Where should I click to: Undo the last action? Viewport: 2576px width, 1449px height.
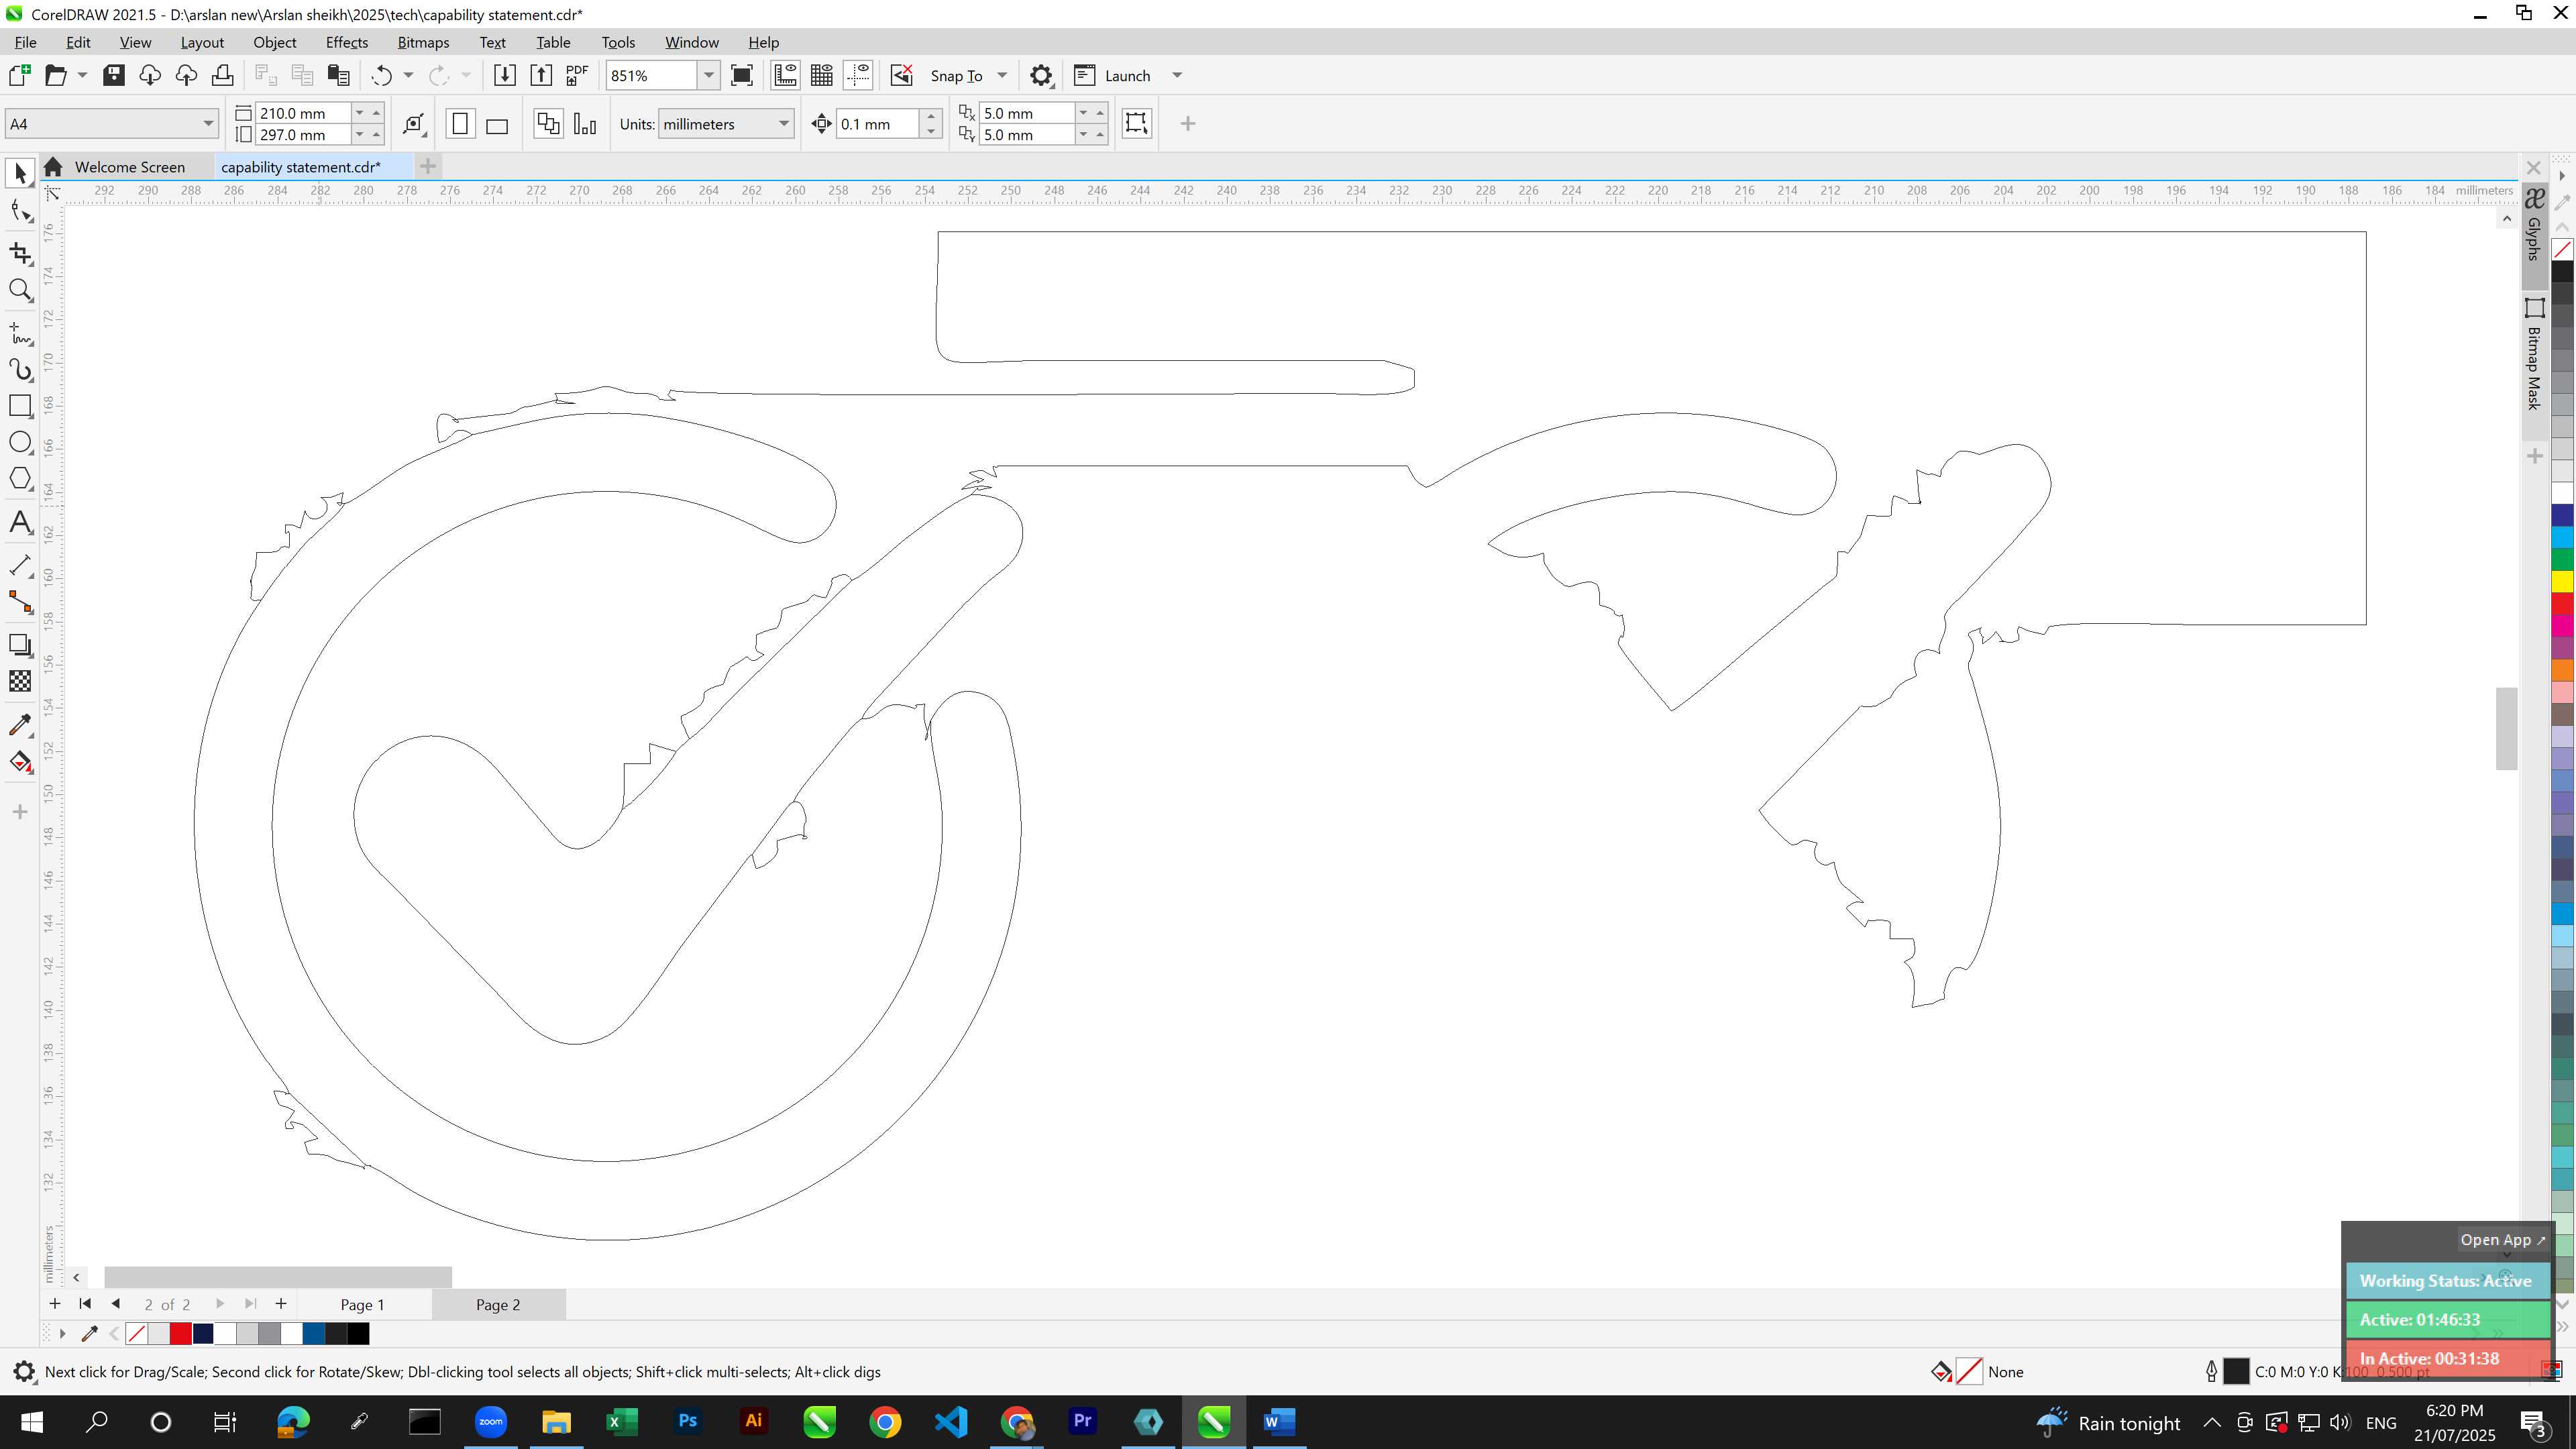tap(382, 76)
